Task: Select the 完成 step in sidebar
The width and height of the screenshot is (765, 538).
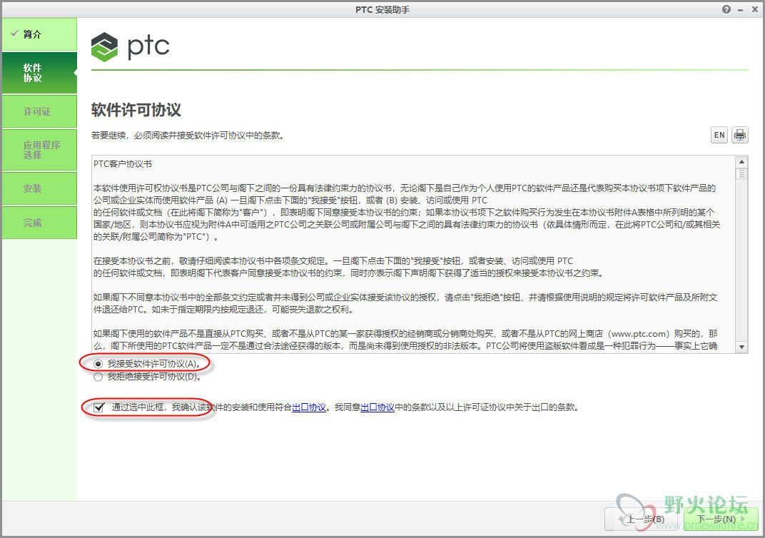Action: pyautogui.click(x=39, y=223)
